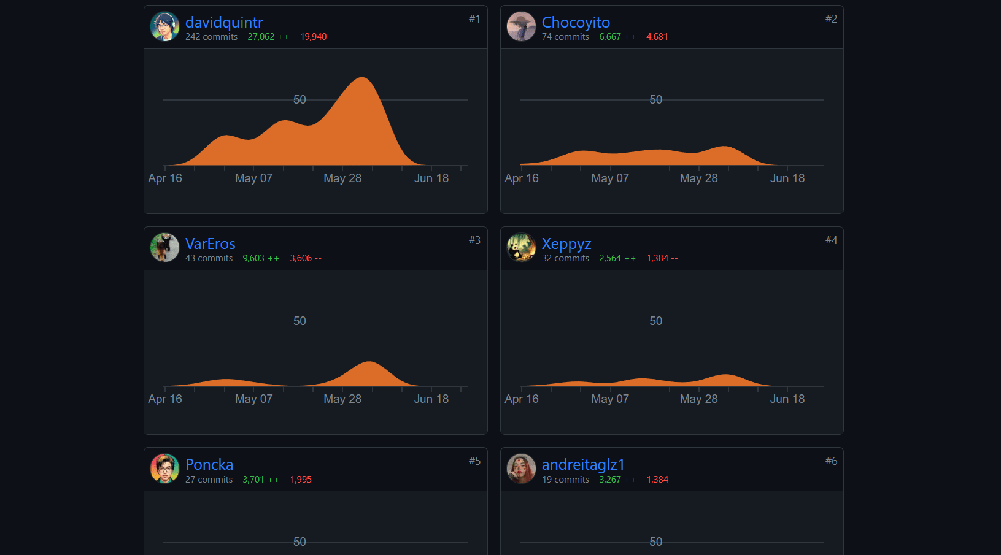Open Chocoyito's 74 commits list
The height and width of the screenshot is (555, 1001).
565,37
